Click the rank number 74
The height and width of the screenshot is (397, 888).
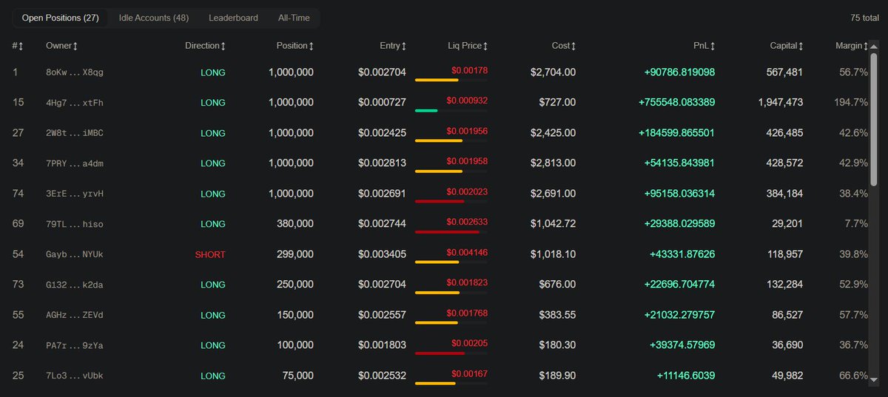pyautogui.click(x=18, y=194)
